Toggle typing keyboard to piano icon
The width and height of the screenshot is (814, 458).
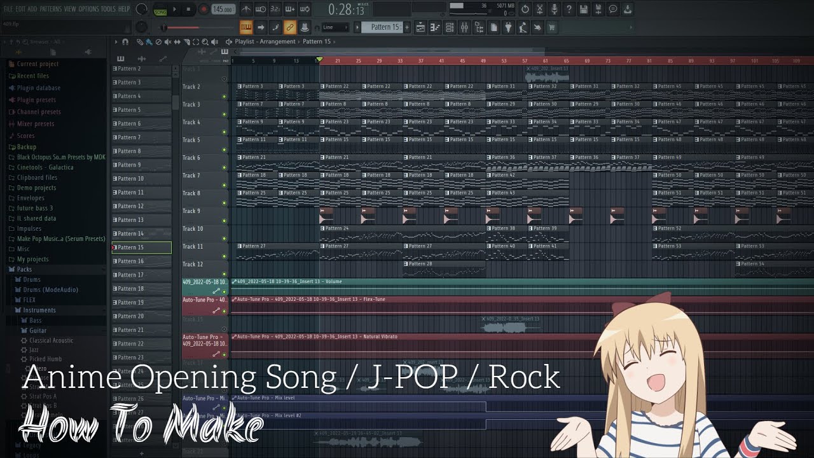pyautogui.click(x=245, y=27)
